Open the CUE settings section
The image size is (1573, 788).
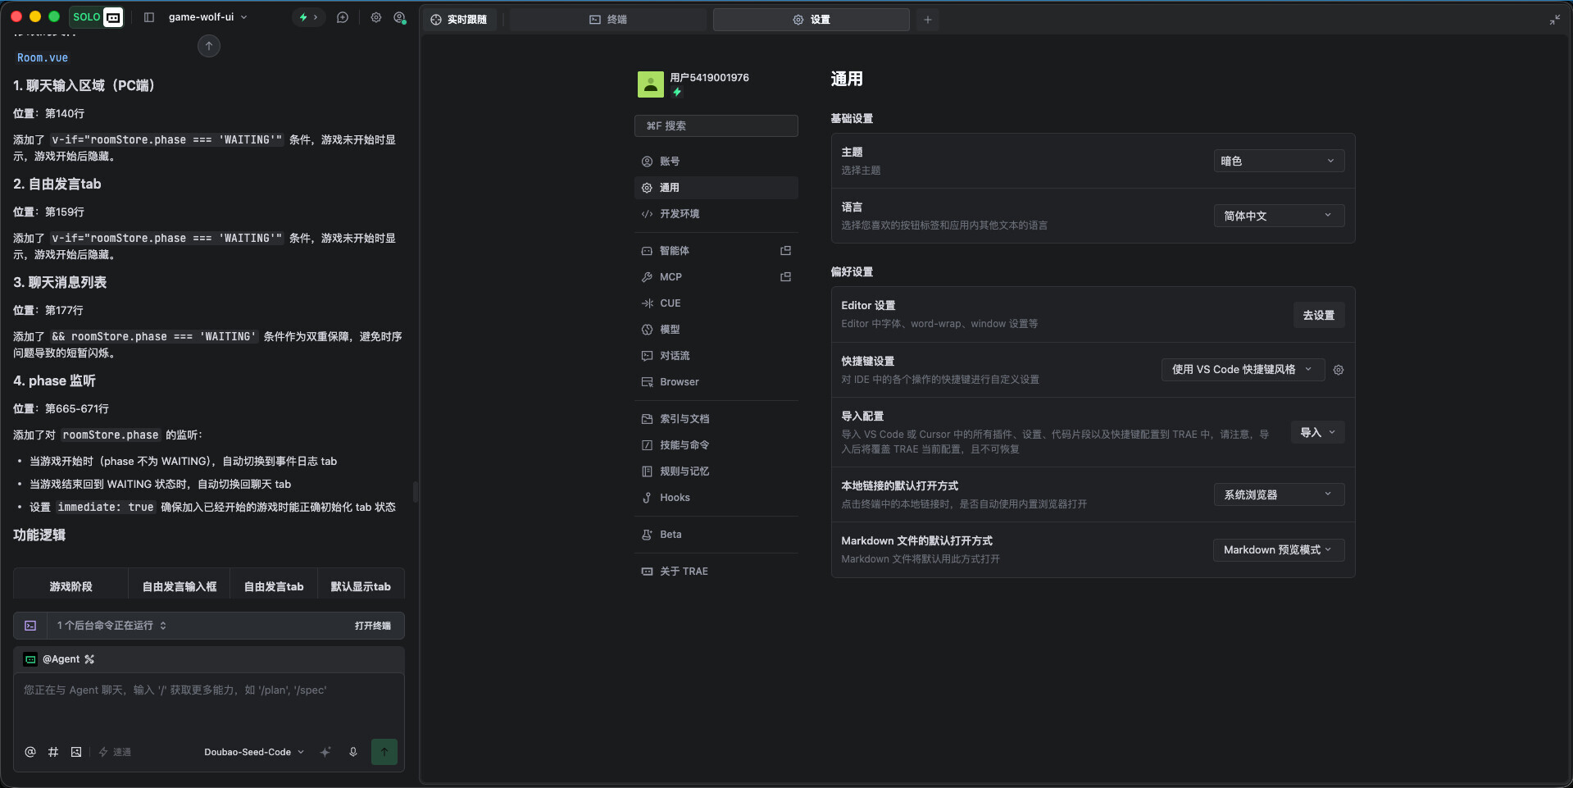pyautogui.click(x=716, y=303)
